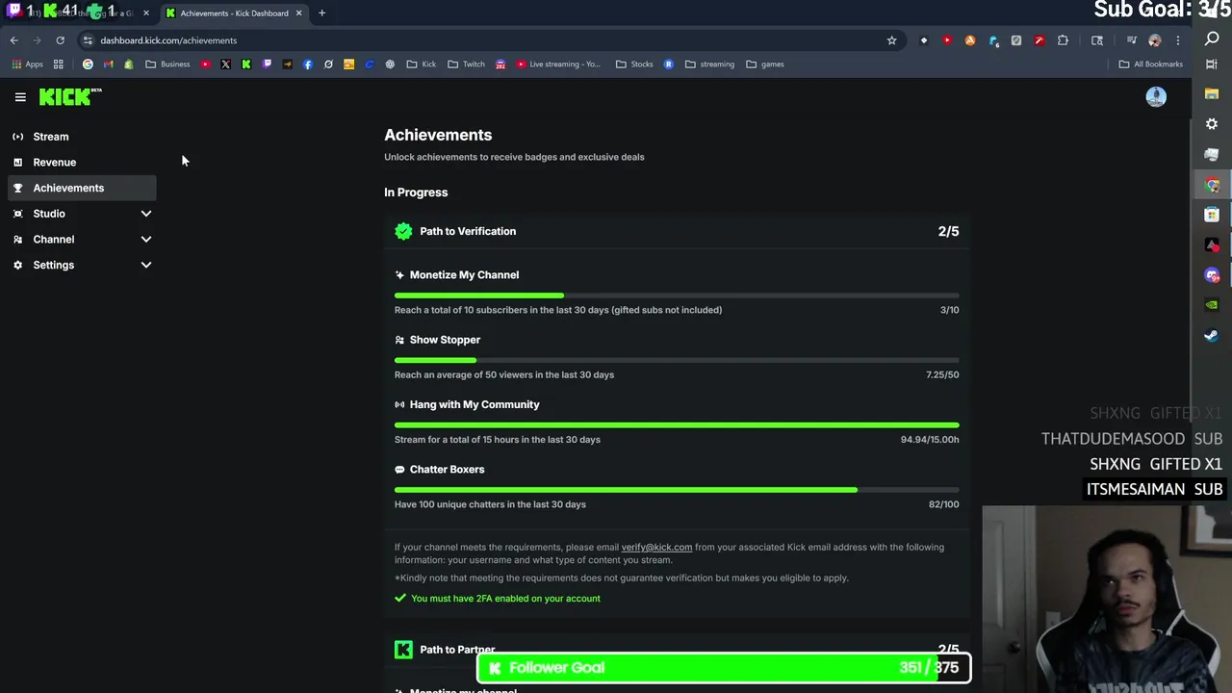Expand the Channel chevron arrow
Image resolution: width=1232 pixels, height=693 pixels.
(146, 239)
